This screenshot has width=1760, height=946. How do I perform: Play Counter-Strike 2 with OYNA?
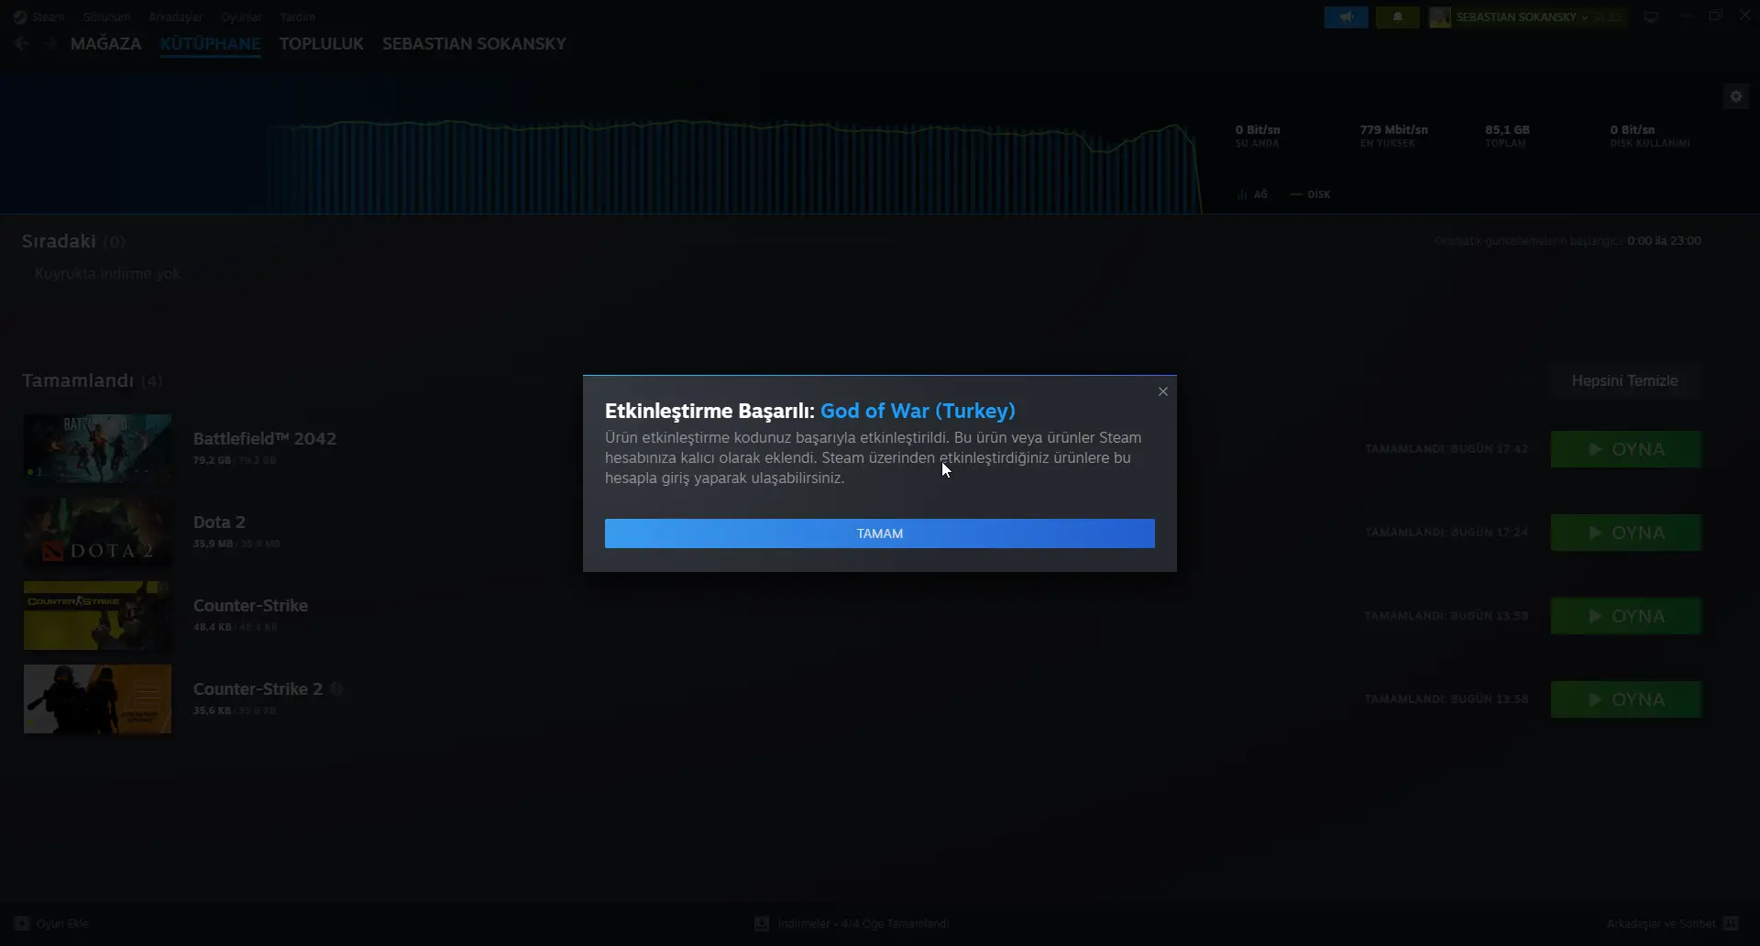[x=1625, y=699]
